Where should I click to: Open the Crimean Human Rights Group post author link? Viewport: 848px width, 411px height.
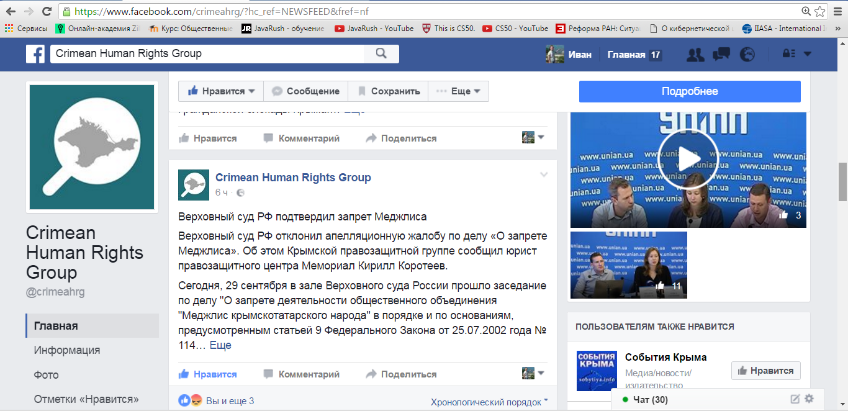[x=293, y=178]
